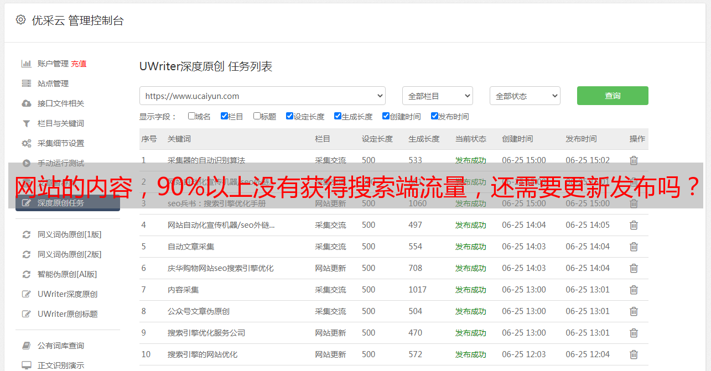Screen dimensions: 711x371
Task: Open 账户管理 in the sidebar
Action: pyautogui.click(x=53, y=64)
